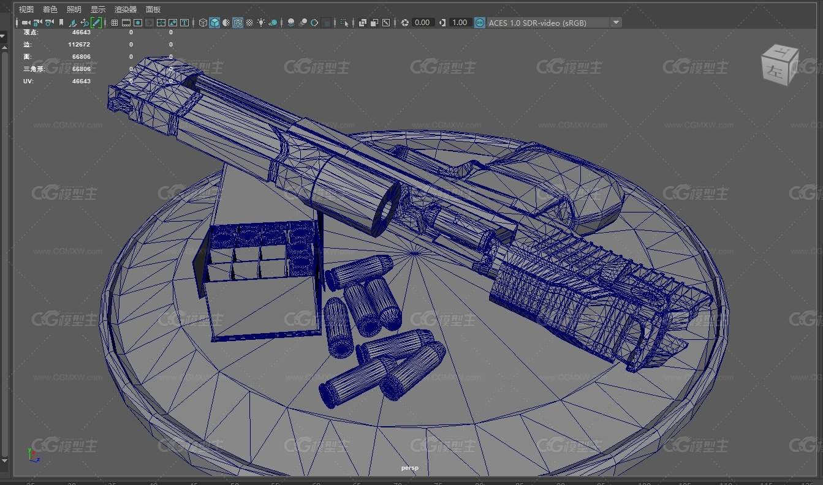Click the Select Camera icon
This screenshot has width=823, height=485.
[26, 23]
